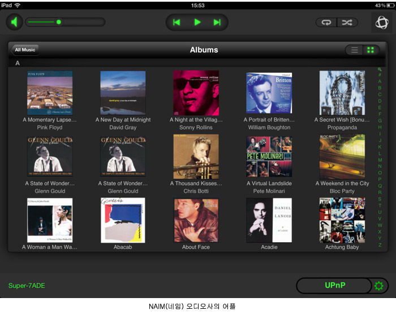Click the 'Sonny Rollins' artist name
The image size is (396, 315).
coord(196,128)
